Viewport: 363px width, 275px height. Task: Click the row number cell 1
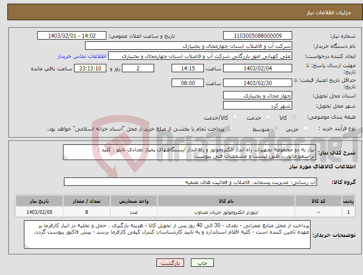click(348, 212)
